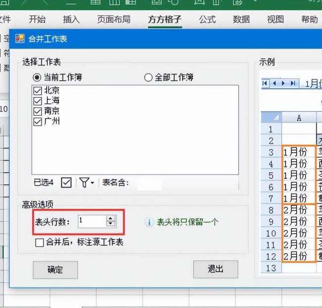Go to previous sheet in example navigator

(x=274, y=83)
